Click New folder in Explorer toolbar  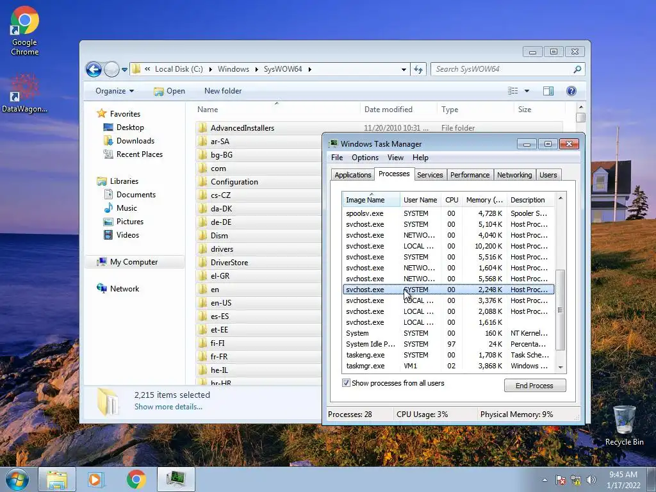click(223, 91)
